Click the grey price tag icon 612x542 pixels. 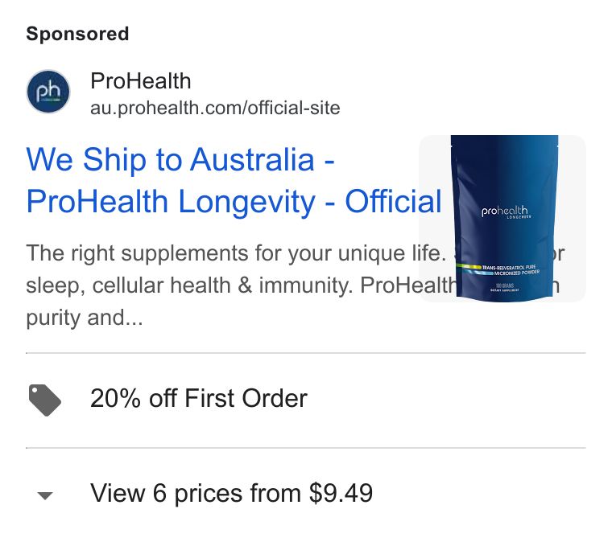click(x=45, y=400)
